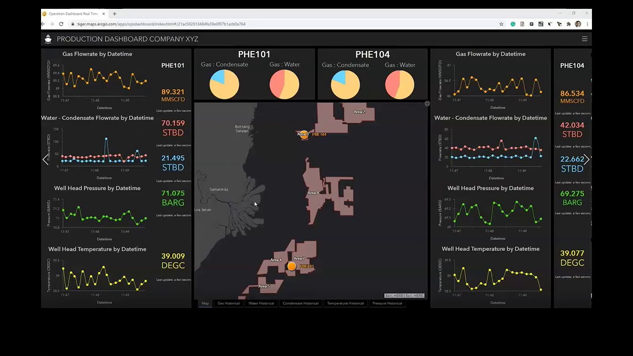Switch to the Condensate Historical tab

301,303
